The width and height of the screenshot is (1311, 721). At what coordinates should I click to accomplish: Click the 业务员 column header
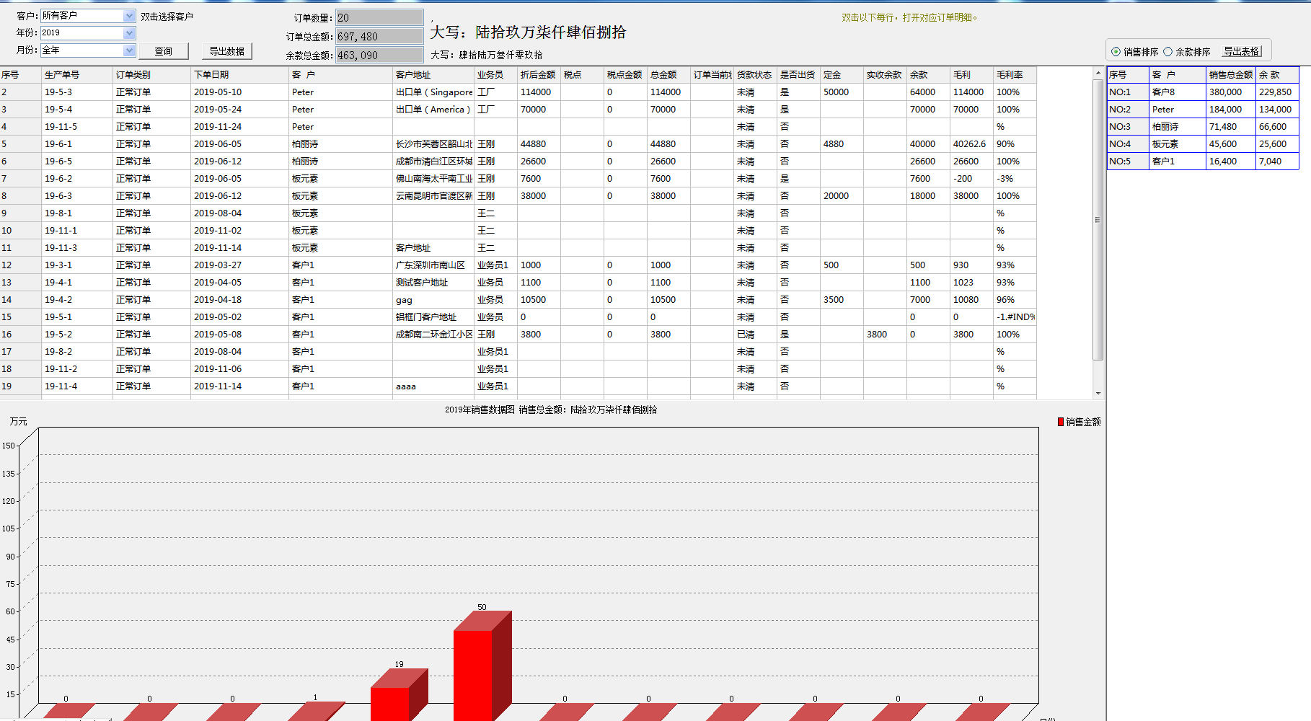click(x=496, y=74)
